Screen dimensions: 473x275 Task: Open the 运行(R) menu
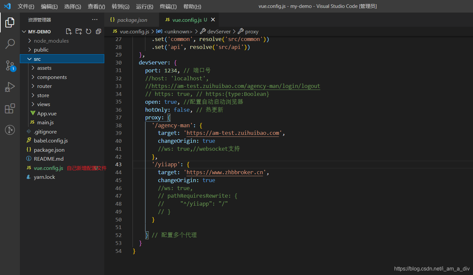point(145,7)
